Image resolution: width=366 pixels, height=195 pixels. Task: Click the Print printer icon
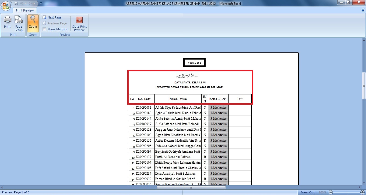[x=7, y=22]
